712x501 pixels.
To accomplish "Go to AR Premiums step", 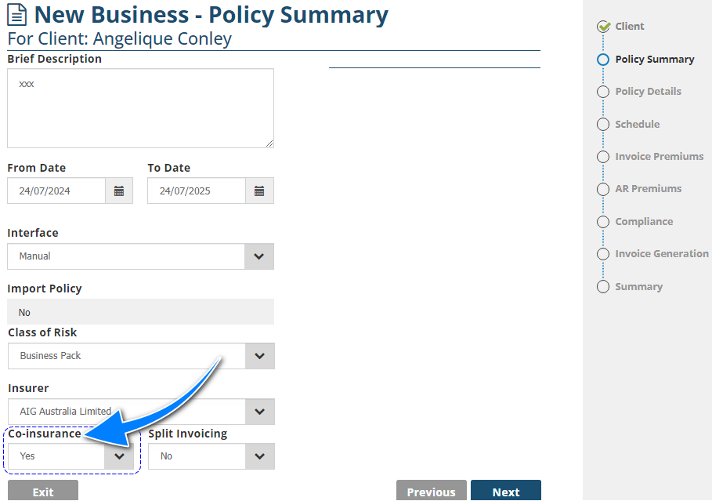I will [x=648, y=189].
